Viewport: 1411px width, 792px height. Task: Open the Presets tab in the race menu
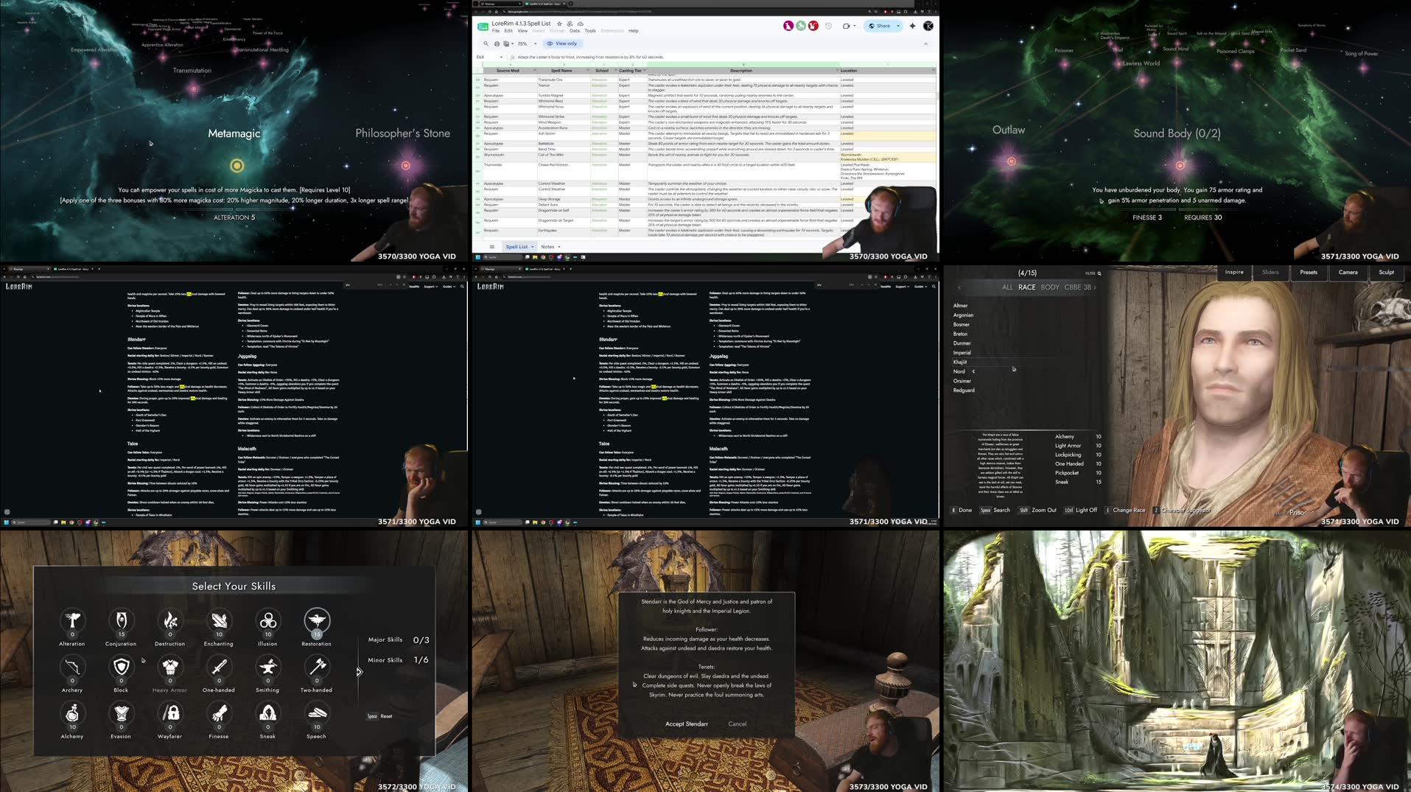pos(1309,273)
